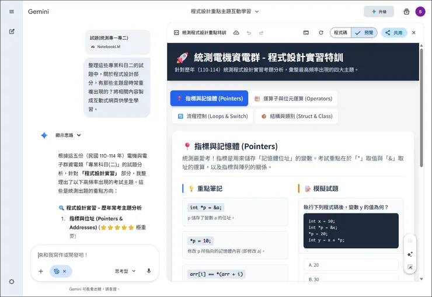Open the temporary chat icon beside avatar
432x297 pixels.
click(x=406, y=12)
